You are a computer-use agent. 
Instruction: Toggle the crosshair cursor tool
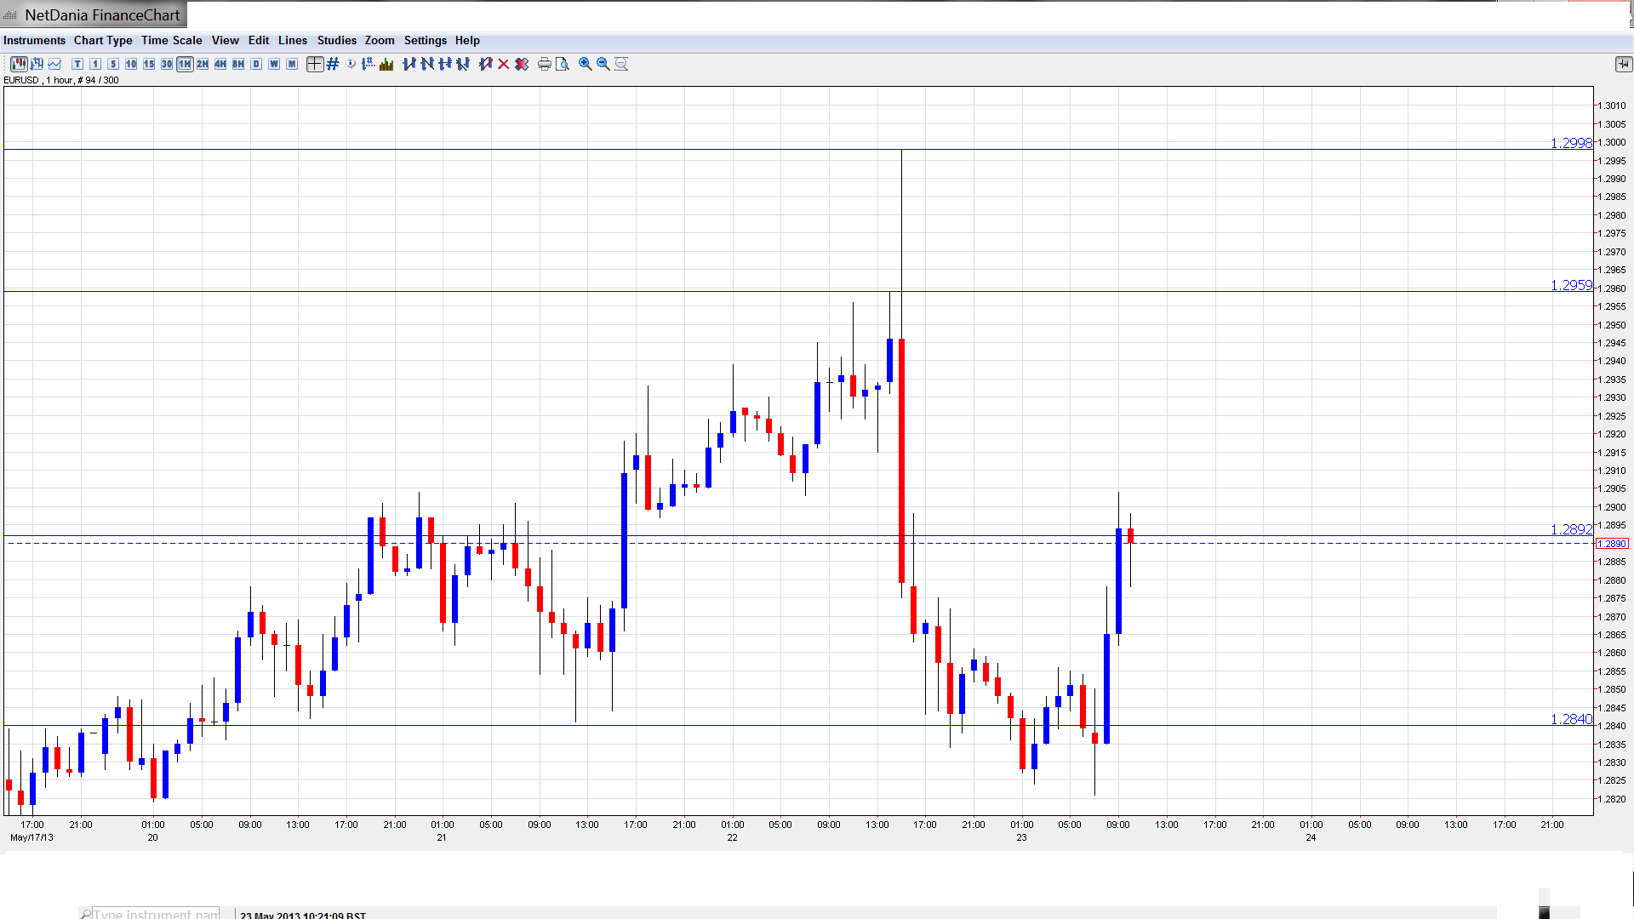click(315, 64)
